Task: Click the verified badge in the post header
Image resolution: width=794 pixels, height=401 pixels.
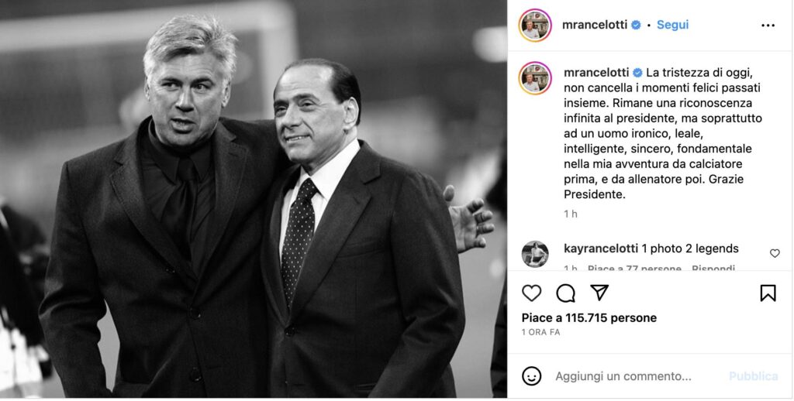Action: click(636, 25)
